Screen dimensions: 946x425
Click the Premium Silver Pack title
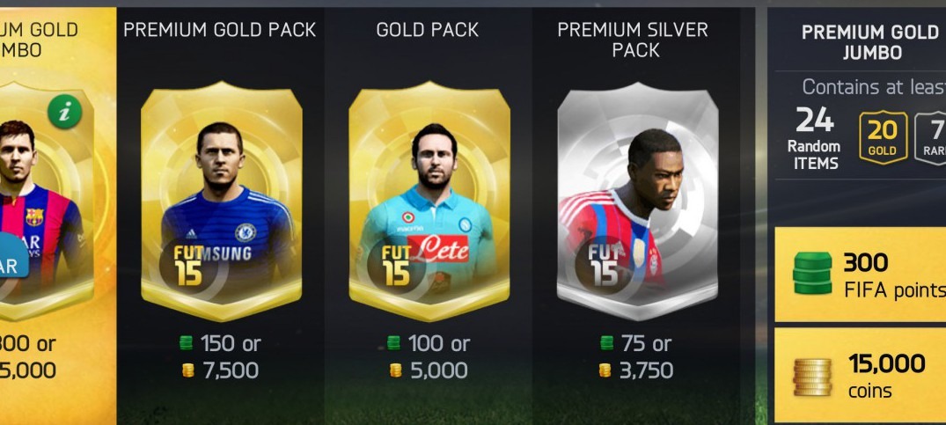[633, 40]
